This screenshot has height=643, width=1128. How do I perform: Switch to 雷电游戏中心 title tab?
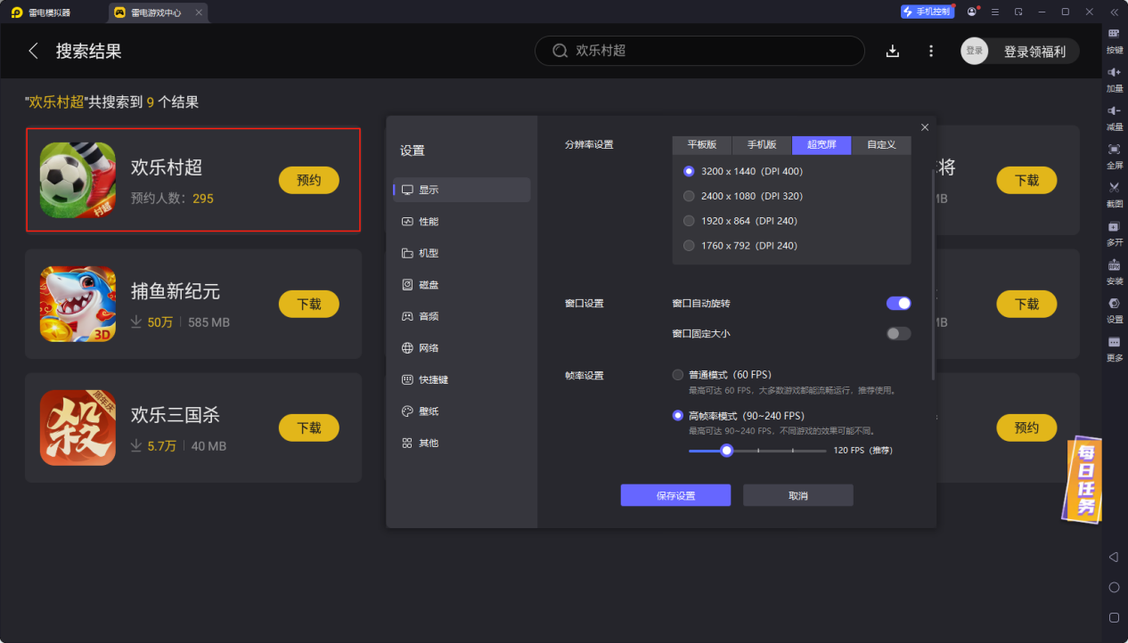(x=159, y=12)
